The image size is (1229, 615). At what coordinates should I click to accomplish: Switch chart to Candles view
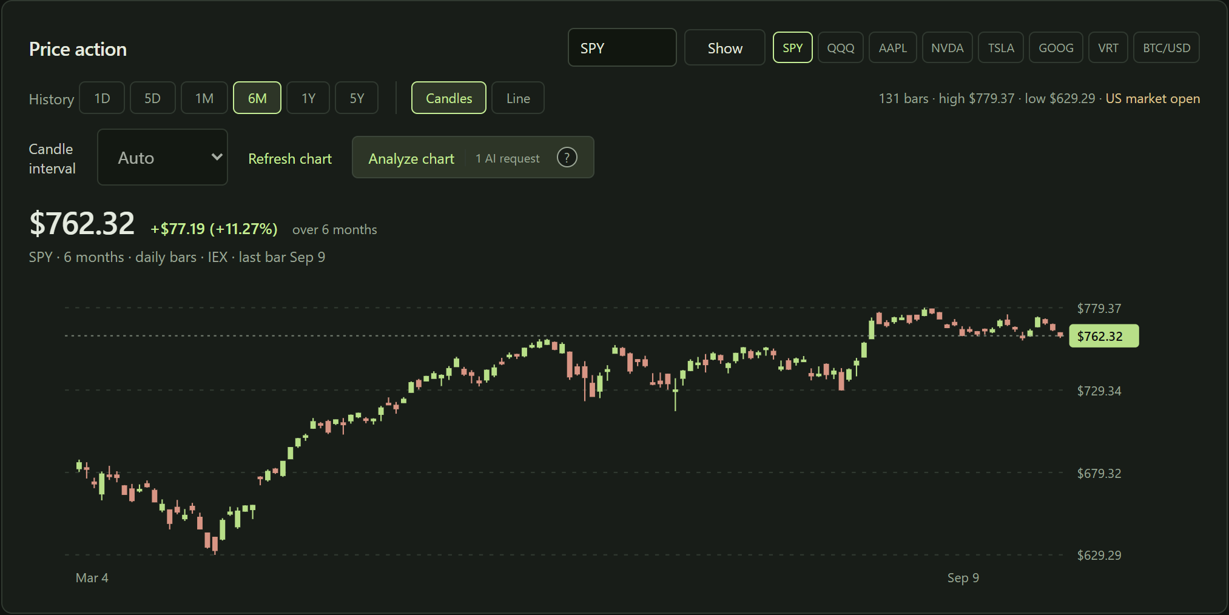point(449,98)
